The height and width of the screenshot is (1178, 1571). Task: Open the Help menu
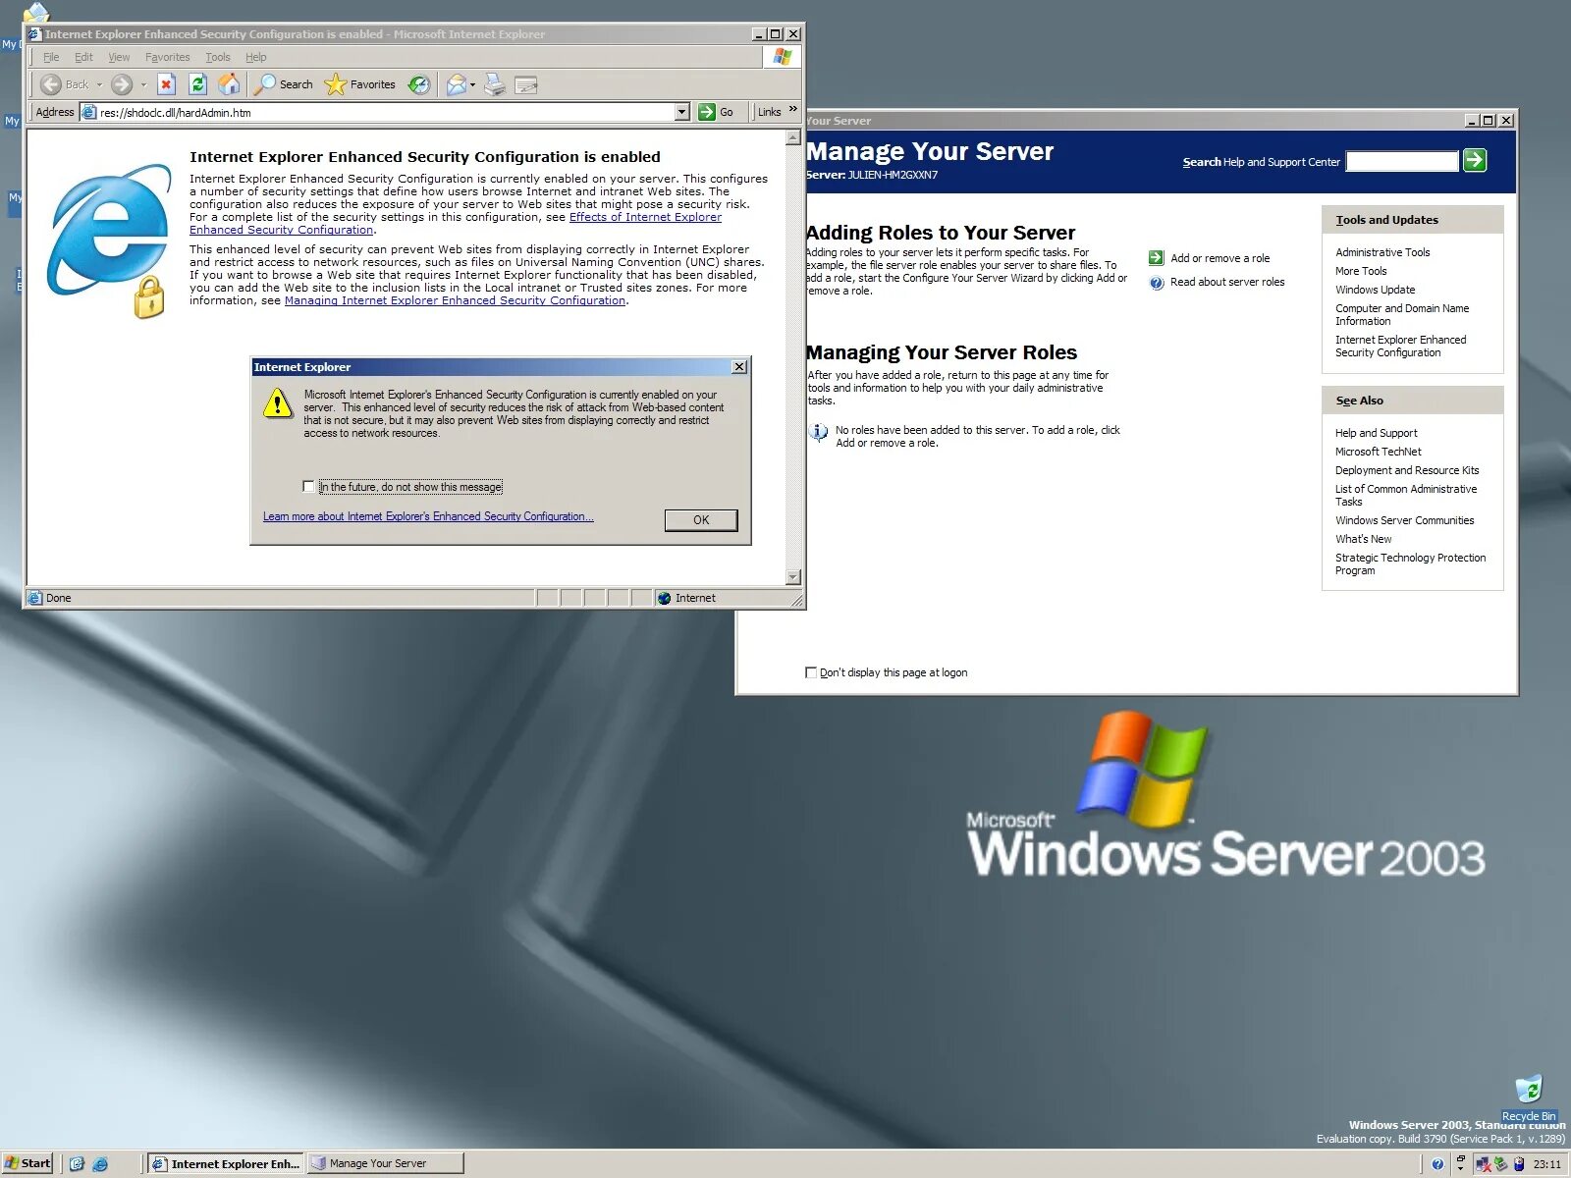(x=256, y=57)
